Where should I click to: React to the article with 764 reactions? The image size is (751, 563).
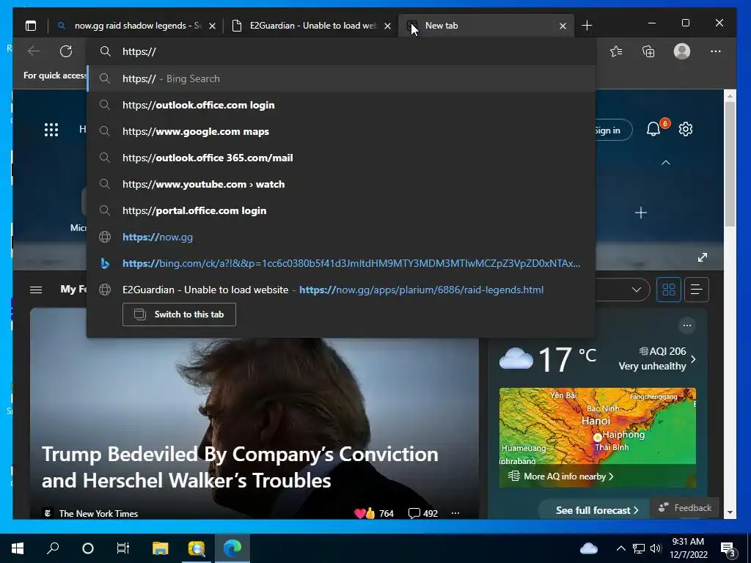pos(373,513)
